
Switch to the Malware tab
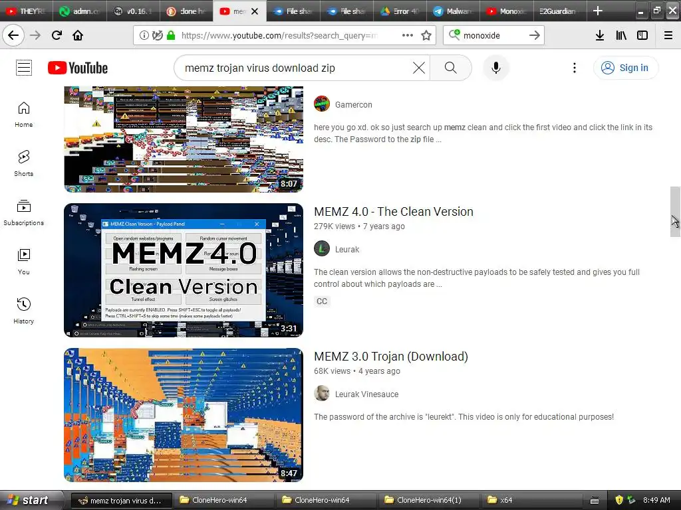pos(454,11)
